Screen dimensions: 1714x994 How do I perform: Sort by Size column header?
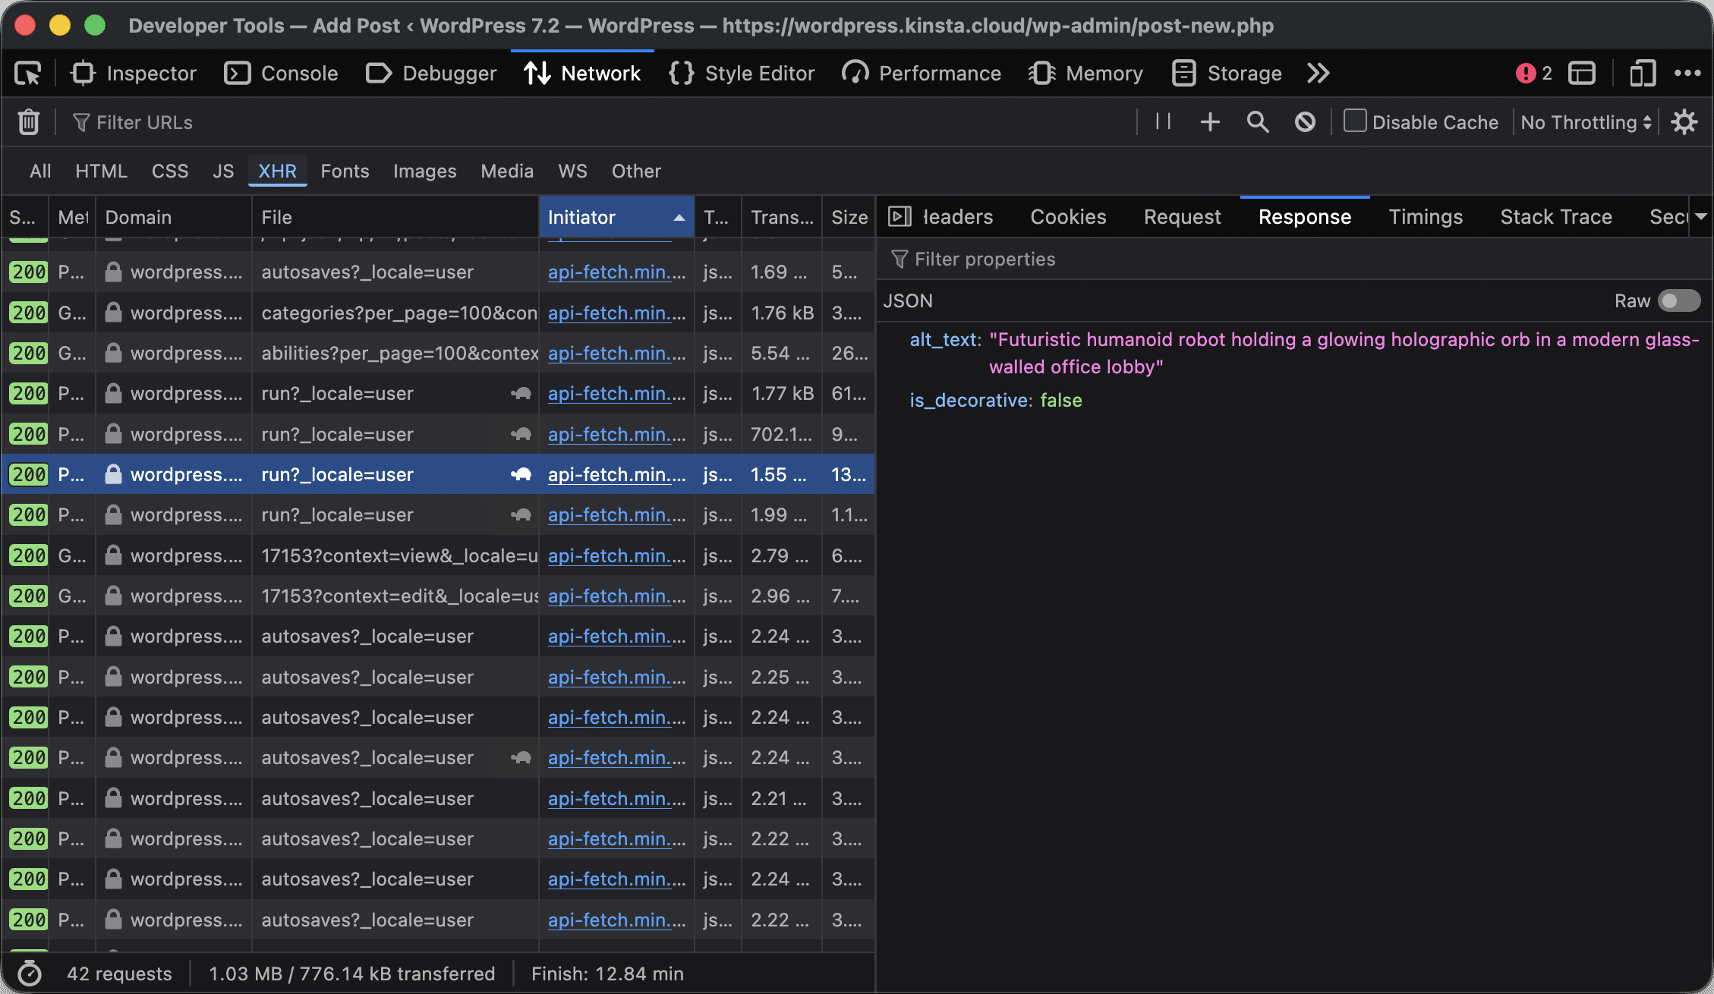pos(849,217)
